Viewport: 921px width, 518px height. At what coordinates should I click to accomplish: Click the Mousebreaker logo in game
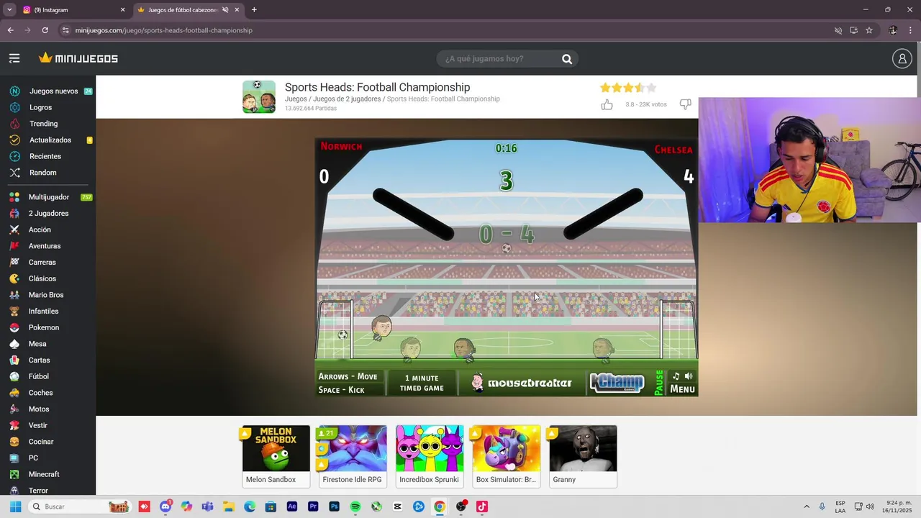pyautogui.click(x=522, y=383)
